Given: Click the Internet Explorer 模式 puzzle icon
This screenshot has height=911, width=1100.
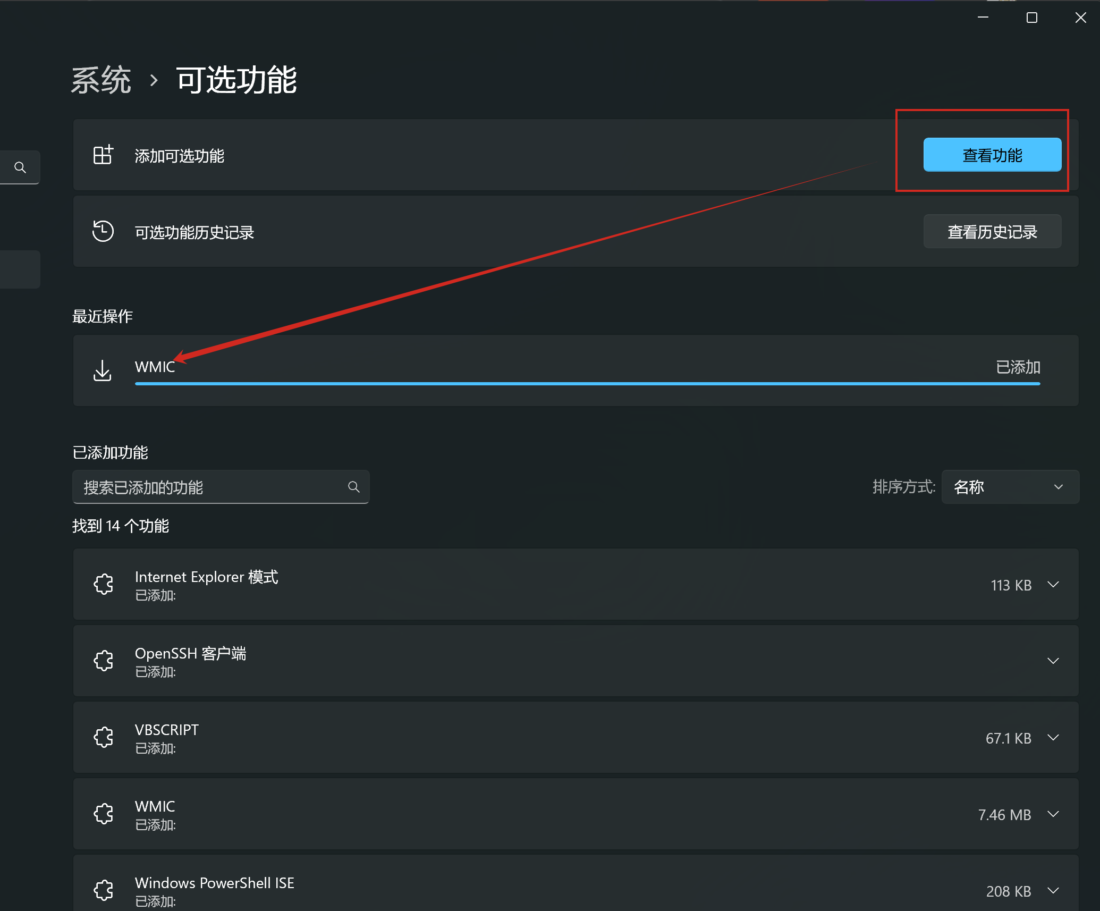Looking at the screenshot, I should click(x=104, y=584).
